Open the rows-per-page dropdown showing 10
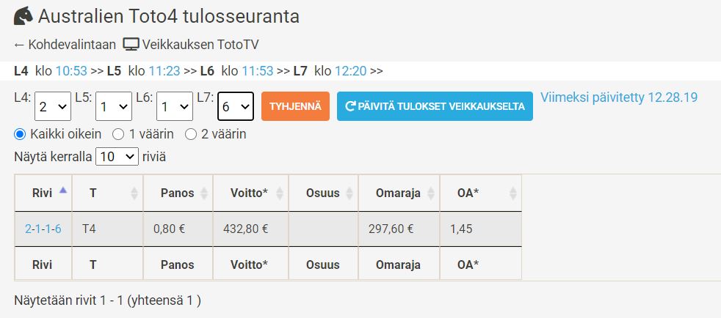 (x=117, y=157)
